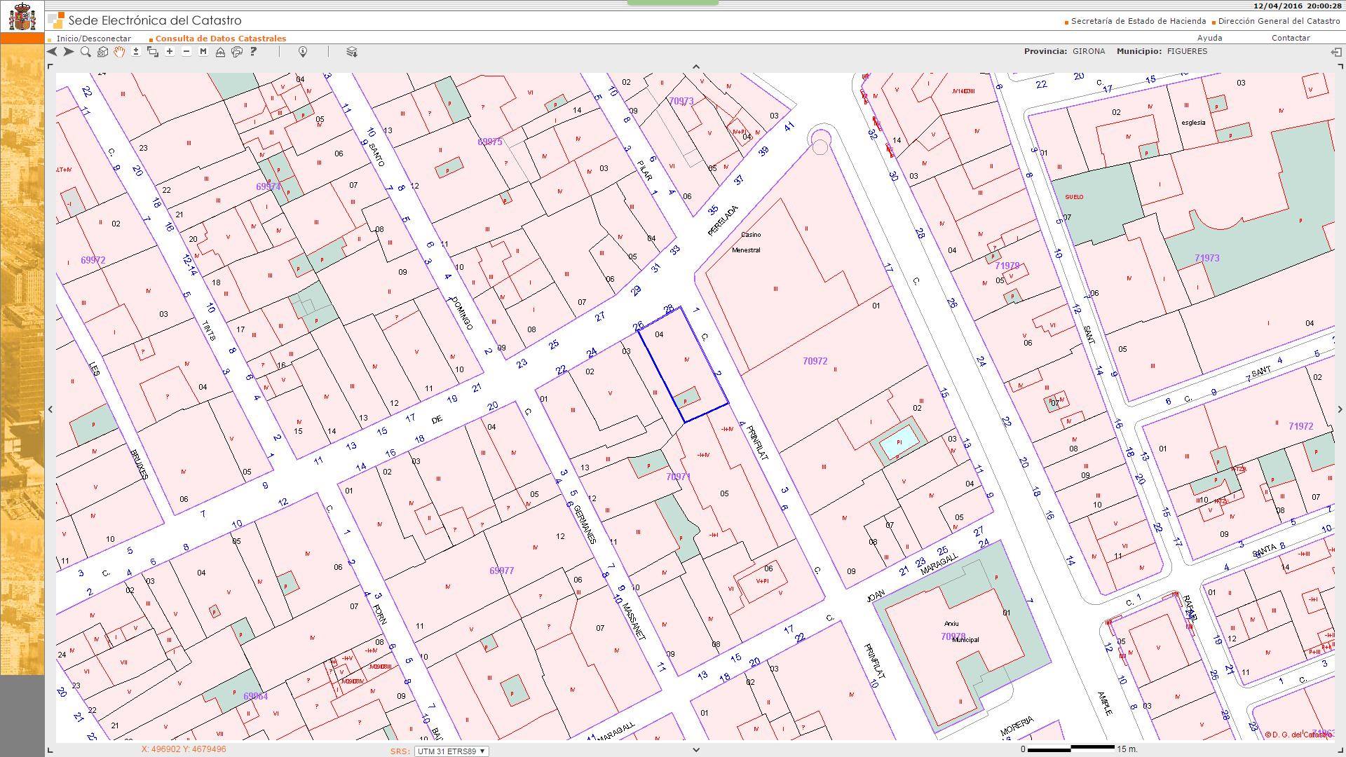Select the magnifier search tool
This screenshot has width=1346, height=757.
tap(86, 52)
